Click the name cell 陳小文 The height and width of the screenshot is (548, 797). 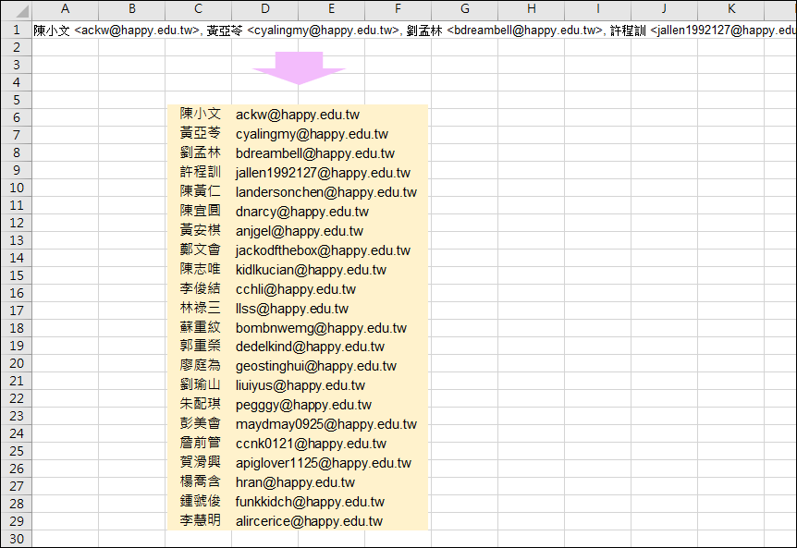pos(201,114)
